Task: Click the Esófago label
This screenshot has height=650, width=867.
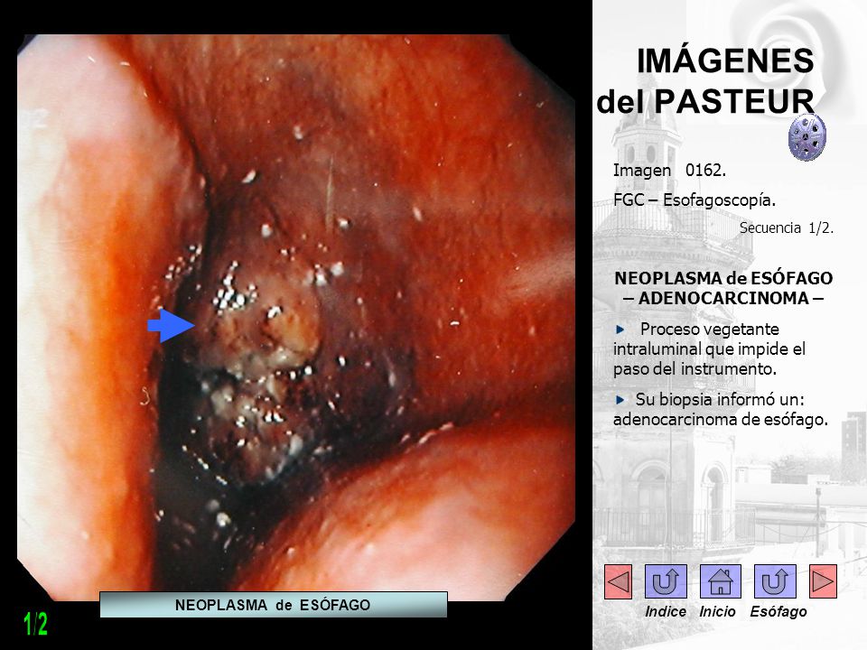Action: coord(778,611)
